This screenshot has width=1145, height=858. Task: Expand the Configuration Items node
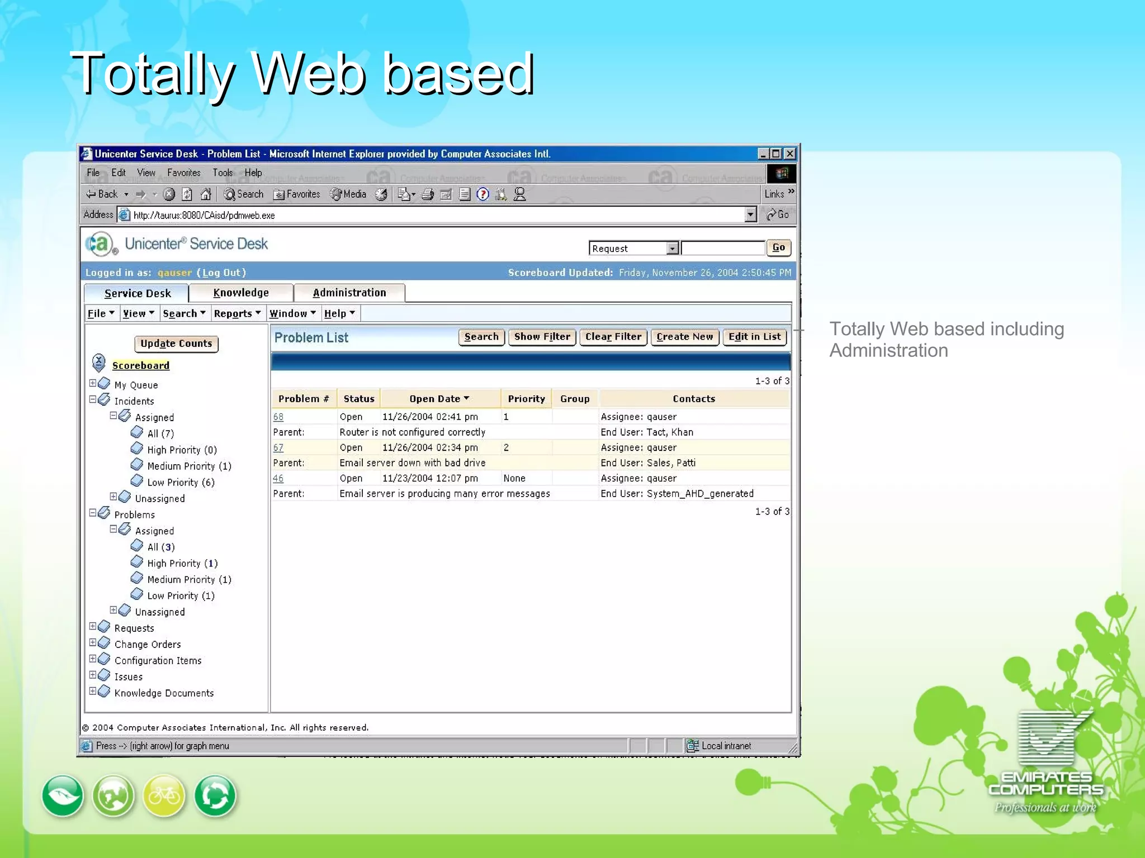pyautogui.click(x=93, y=659)
